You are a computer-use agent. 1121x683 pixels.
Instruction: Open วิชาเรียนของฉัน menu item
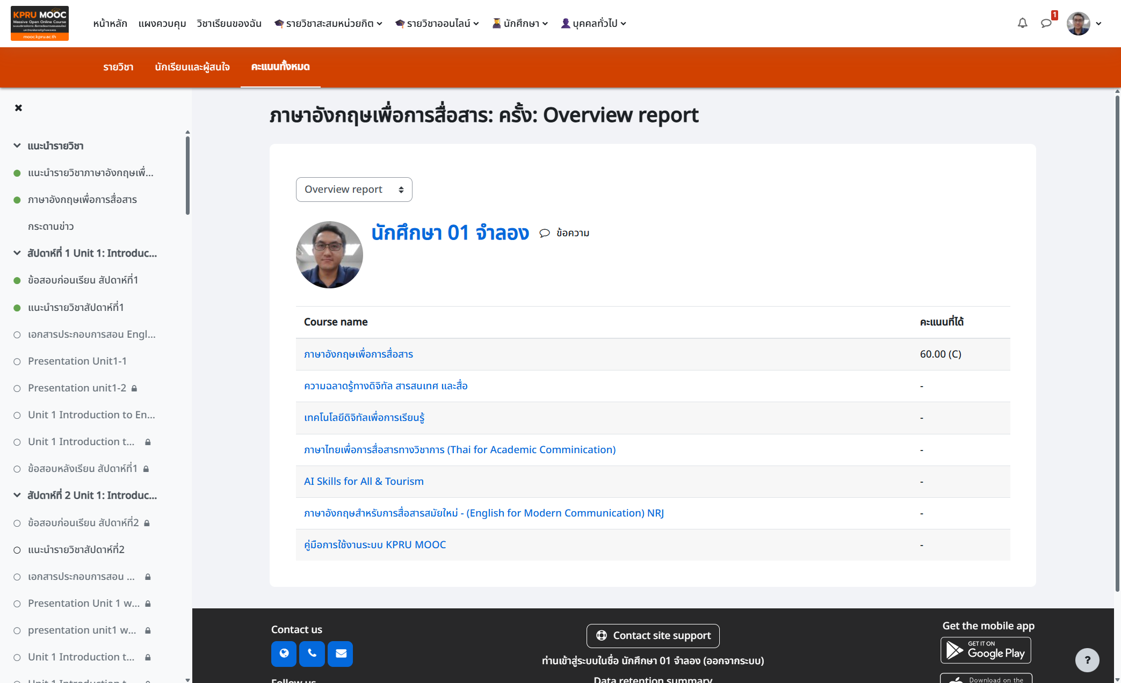[x=229, y=23]
